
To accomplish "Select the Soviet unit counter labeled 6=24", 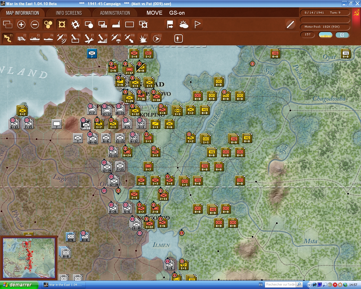I will pos(127,152).
